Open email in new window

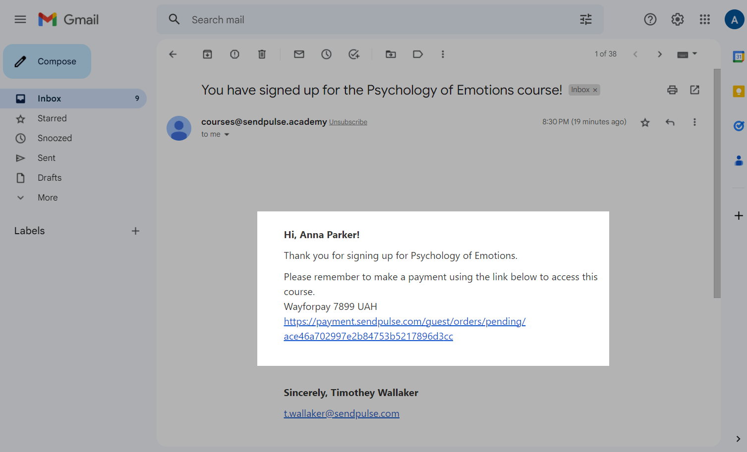point(694,90)
